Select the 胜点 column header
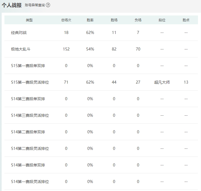201x191 pixels. click(x=186, y=20)
